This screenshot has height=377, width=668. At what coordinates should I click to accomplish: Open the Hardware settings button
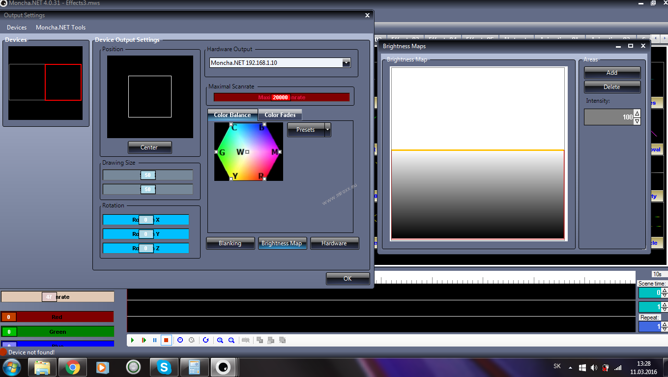pyautogui.click(x=334, y=243)
